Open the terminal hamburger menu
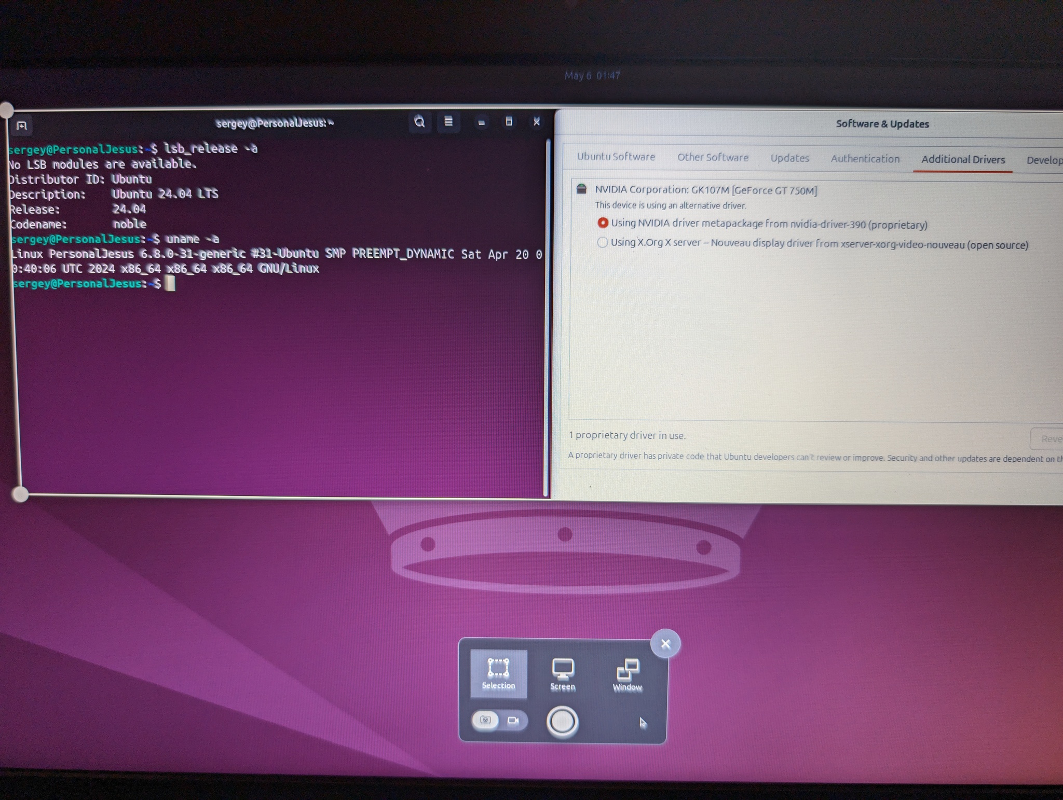Viewport: 1063px width, 800px height. (x=448, y=122)
